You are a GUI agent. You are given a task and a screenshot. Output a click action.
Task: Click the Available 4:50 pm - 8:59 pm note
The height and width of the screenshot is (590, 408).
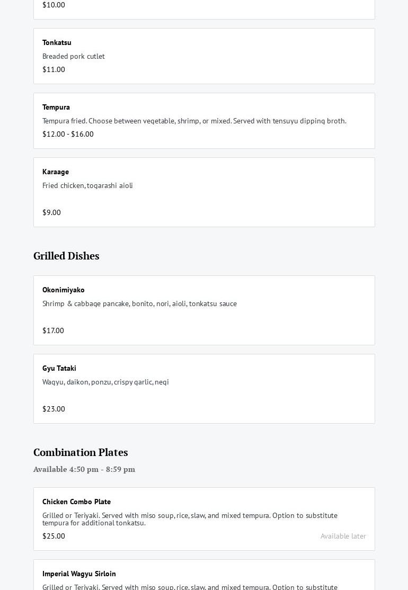[x=84, y=469]
